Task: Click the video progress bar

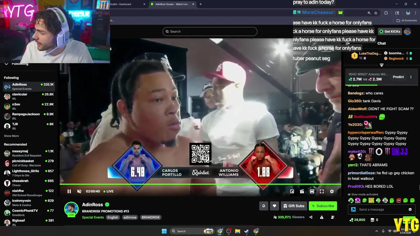Action: 200,185
